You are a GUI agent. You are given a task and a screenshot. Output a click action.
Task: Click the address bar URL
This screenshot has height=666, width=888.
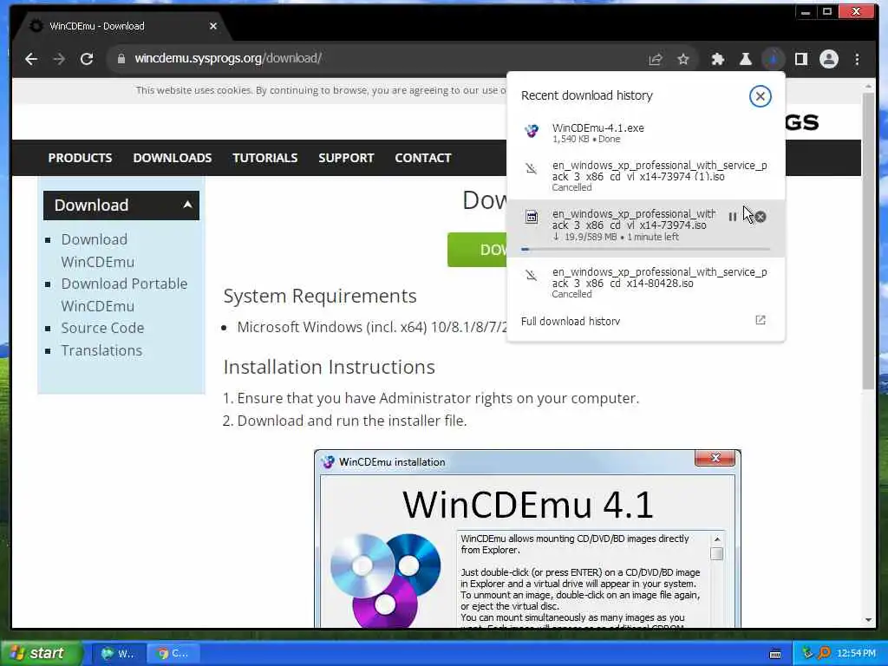pyautogui.click(x=228, y=58)
